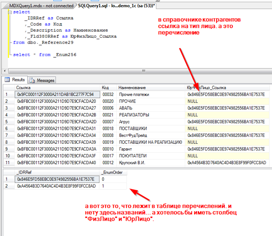Select code cell 00010

(109, 149)
